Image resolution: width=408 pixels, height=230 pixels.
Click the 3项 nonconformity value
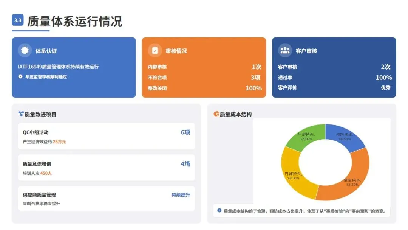point(255,78)
